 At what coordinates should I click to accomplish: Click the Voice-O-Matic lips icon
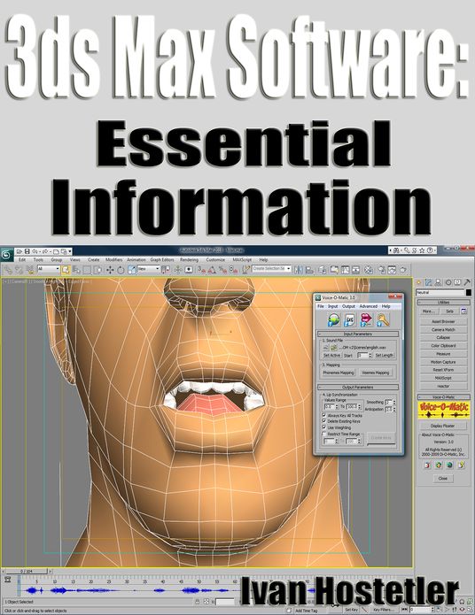click(x=366, y=320)
